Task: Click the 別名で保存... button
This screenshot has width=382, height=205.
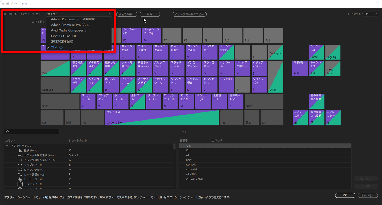Action: tap(127, 14)
